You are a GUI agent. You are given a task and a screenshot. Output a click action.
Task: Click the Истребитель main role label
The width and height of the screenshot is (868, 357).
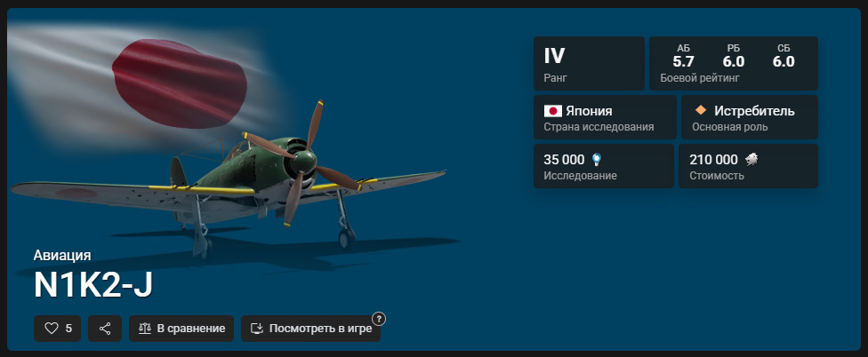754,111
